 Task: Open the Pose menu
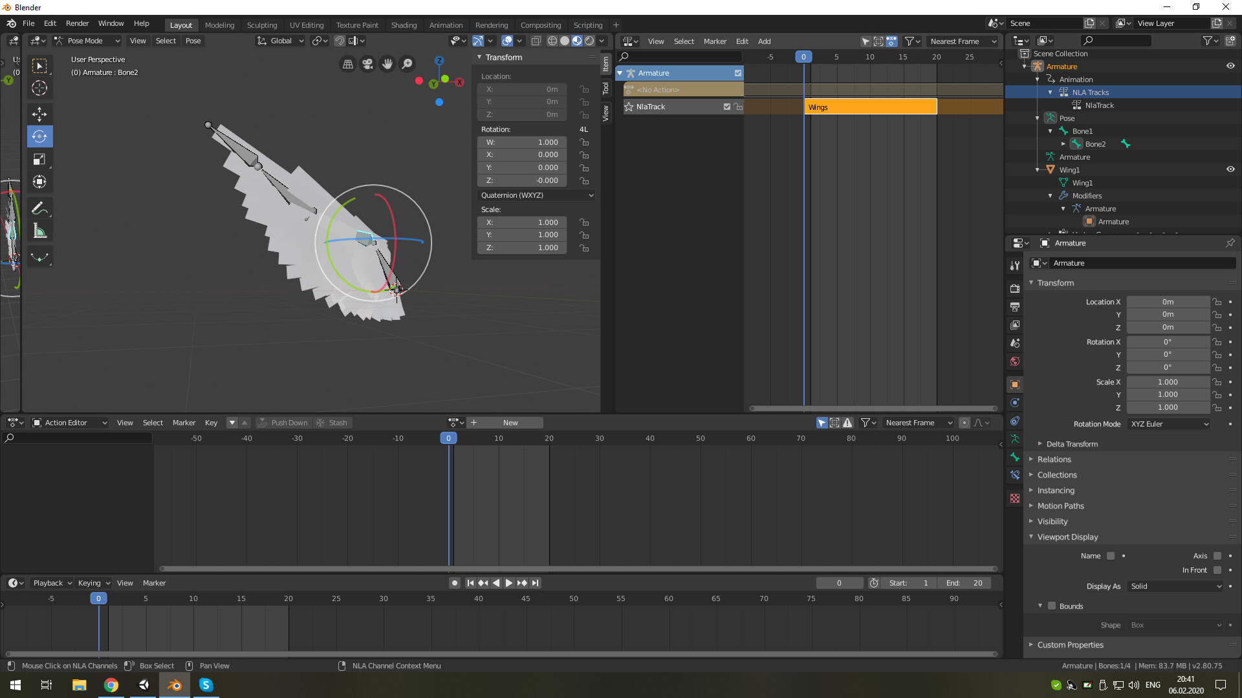[x=193, y=41]
